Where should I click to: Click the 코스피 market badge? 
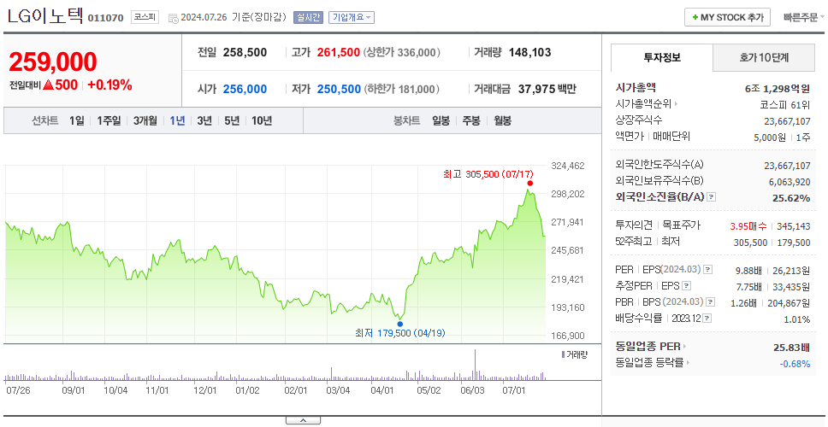145,17
